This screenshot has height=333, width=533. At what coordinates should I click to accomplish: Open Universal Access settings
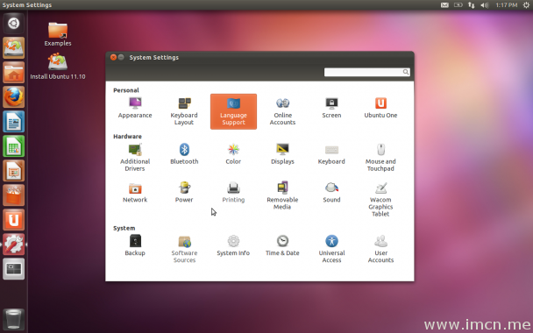tap(331, 249)
